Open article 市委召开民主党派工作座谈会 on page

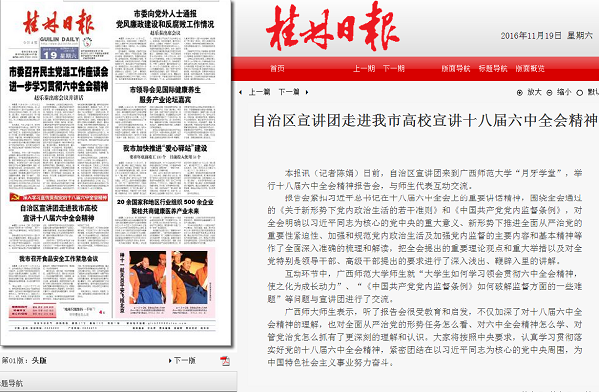click(59, 79)
